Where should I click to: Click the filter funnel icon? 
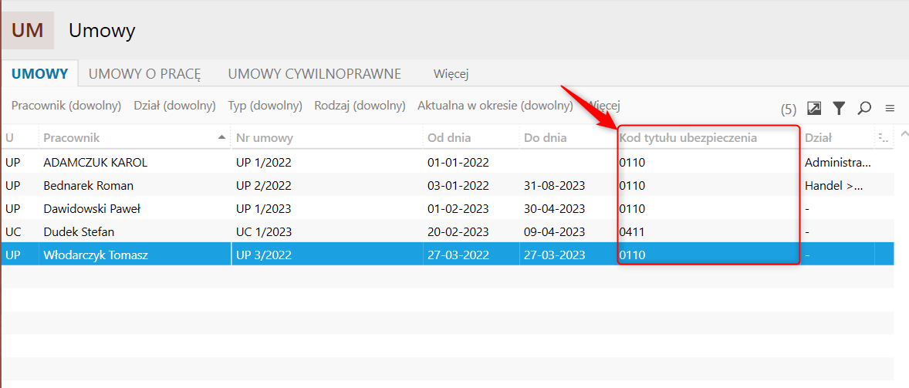pyautogui.click(x=839, y=108)
